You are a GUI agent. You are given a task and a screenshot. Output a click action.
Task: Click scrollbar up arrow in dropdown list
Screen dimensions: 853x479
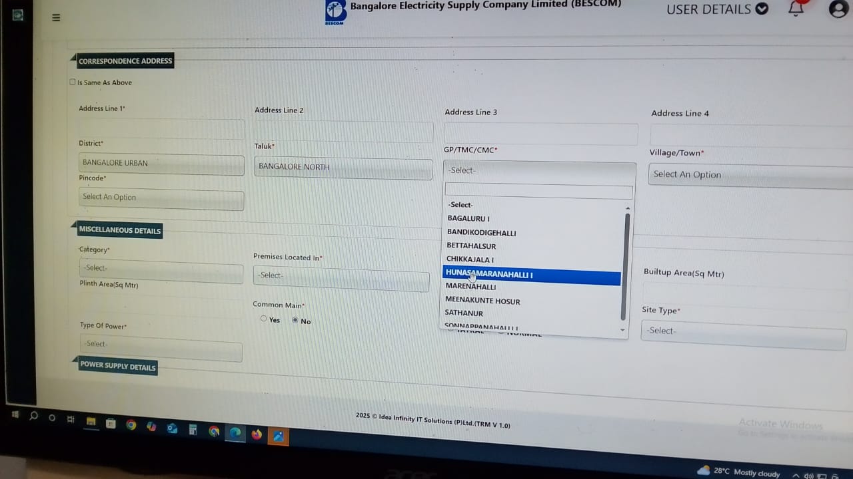point(627,208)
